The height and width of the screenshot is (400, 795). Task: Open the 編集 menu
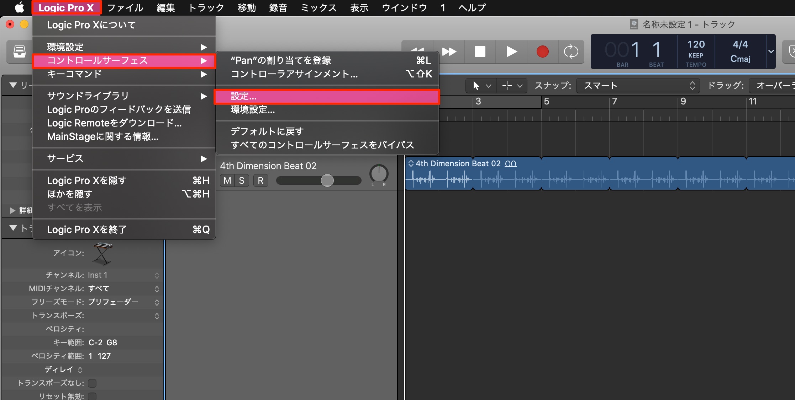(x=166, y=7)
